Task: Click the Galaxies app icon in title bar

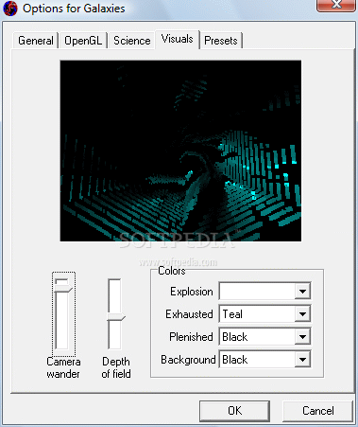Action: pos(10,9)
